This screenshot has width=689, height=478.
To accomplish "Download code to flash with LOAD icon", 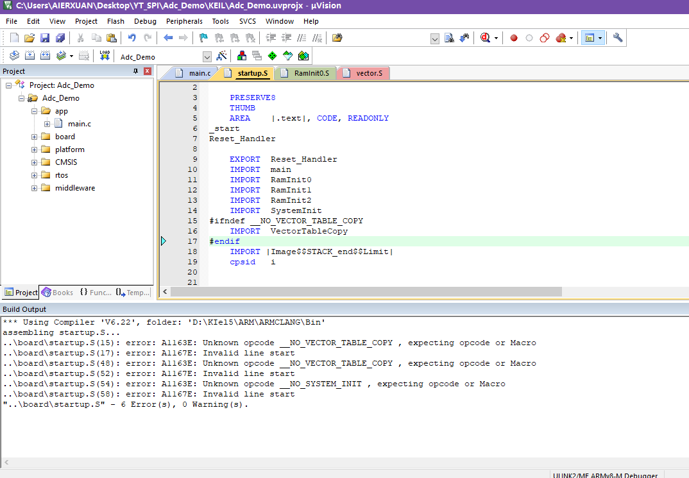I will pyautogui.click(x=105, y=56).
